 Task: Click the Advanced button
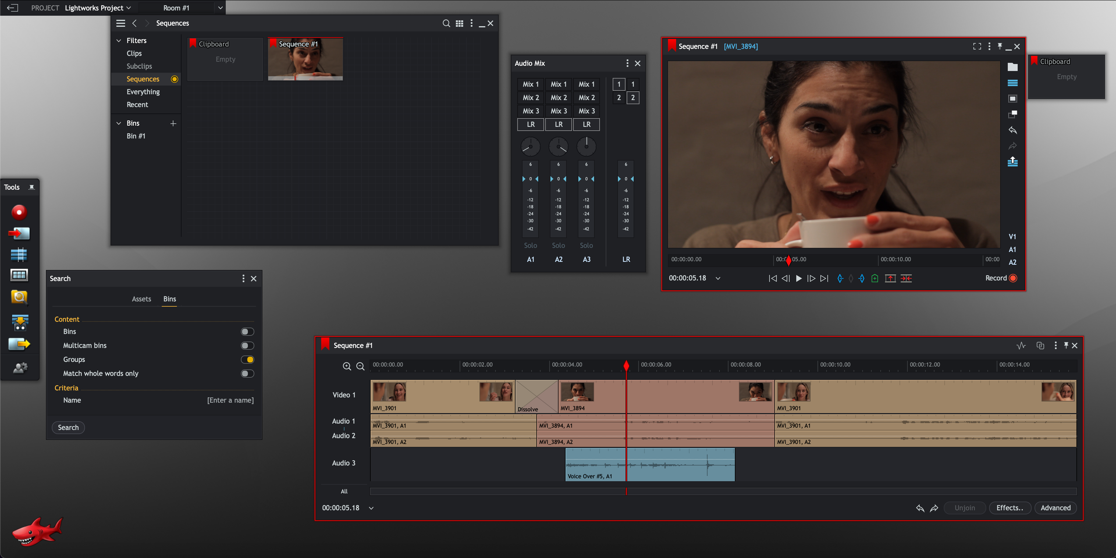(1055, 508)
